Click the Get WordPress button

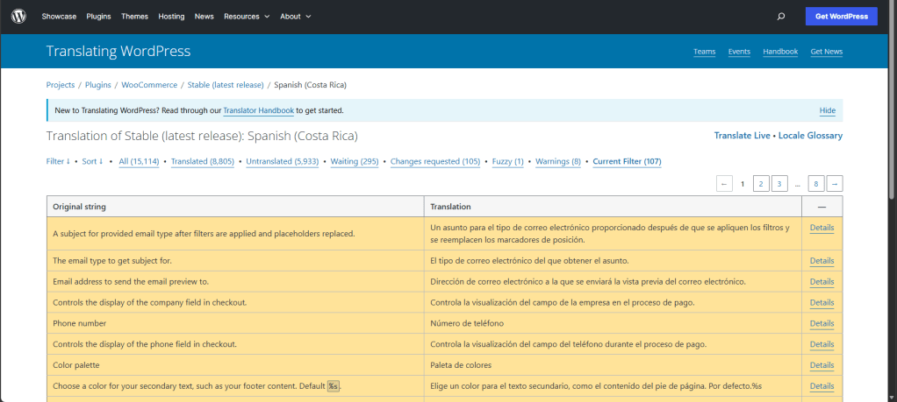pos(842,17)
